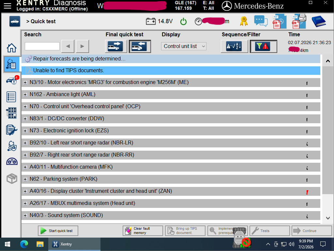This screenshot has height=251, width=334.
Task: Select 'N70 - Control unit Overhead control panel' text
Action: (85, 107)
